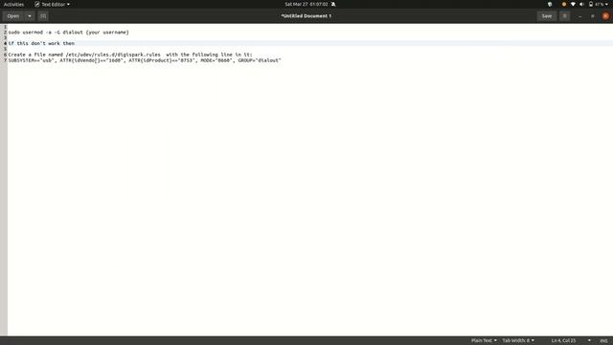Place cursor in 'If this don't work then' line

[41, 43]
